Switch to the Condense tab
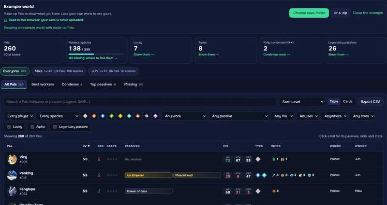This screenshot has width=387, height=205. [x=72, y=84]
